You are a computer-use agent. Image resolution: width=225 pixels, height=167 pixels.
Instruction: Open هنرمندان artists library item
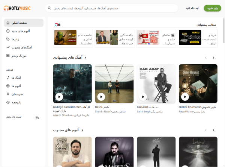[x=24, y=94]
